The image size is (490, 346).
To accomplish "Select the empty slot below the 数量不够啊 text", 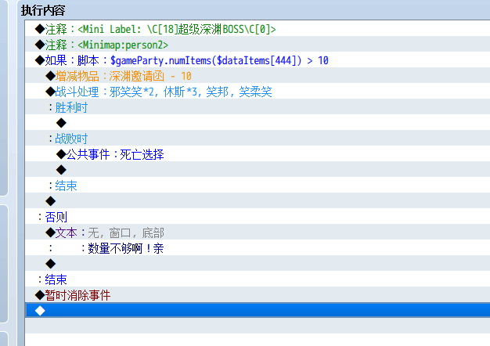I will pos(51,264).
